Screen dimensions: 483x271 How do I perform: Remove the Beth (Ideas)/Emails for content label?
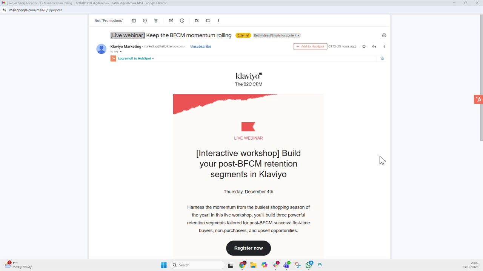(298, 35)
